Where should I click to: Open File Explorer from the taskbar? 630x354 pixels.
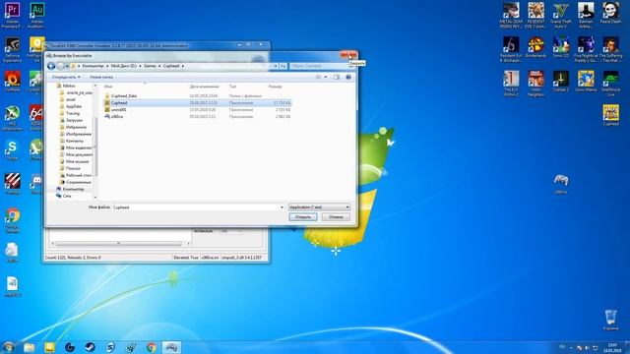29,347
